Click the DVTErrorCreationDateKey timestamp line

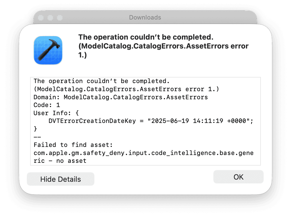point(151,121)
